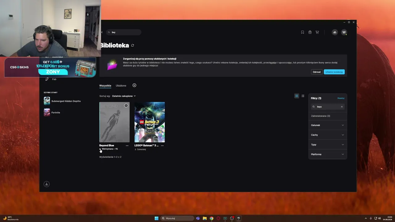Reset filters with the Resetuj link
The width and height of the screenshot is (395, 222).
(x=341, y=98)
